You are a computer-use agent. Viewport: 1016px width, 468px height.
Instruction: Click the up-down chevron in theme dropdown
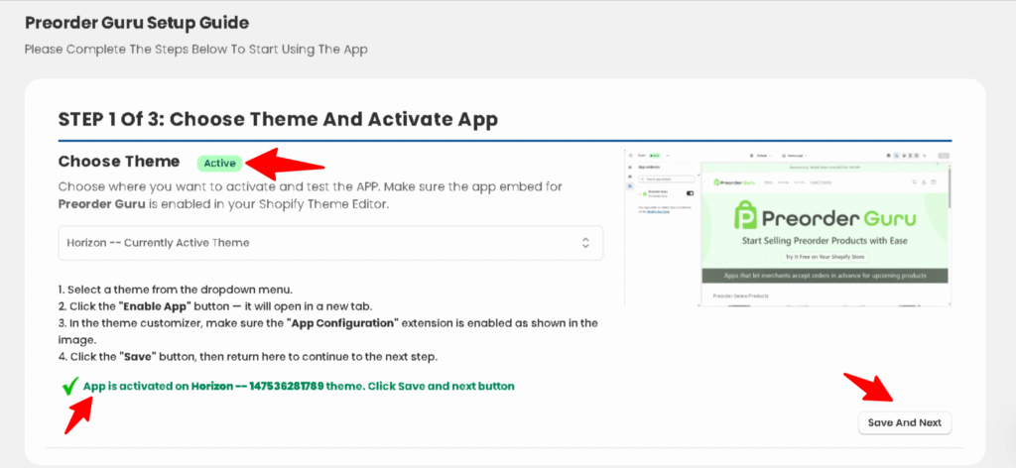pos(585,242)
